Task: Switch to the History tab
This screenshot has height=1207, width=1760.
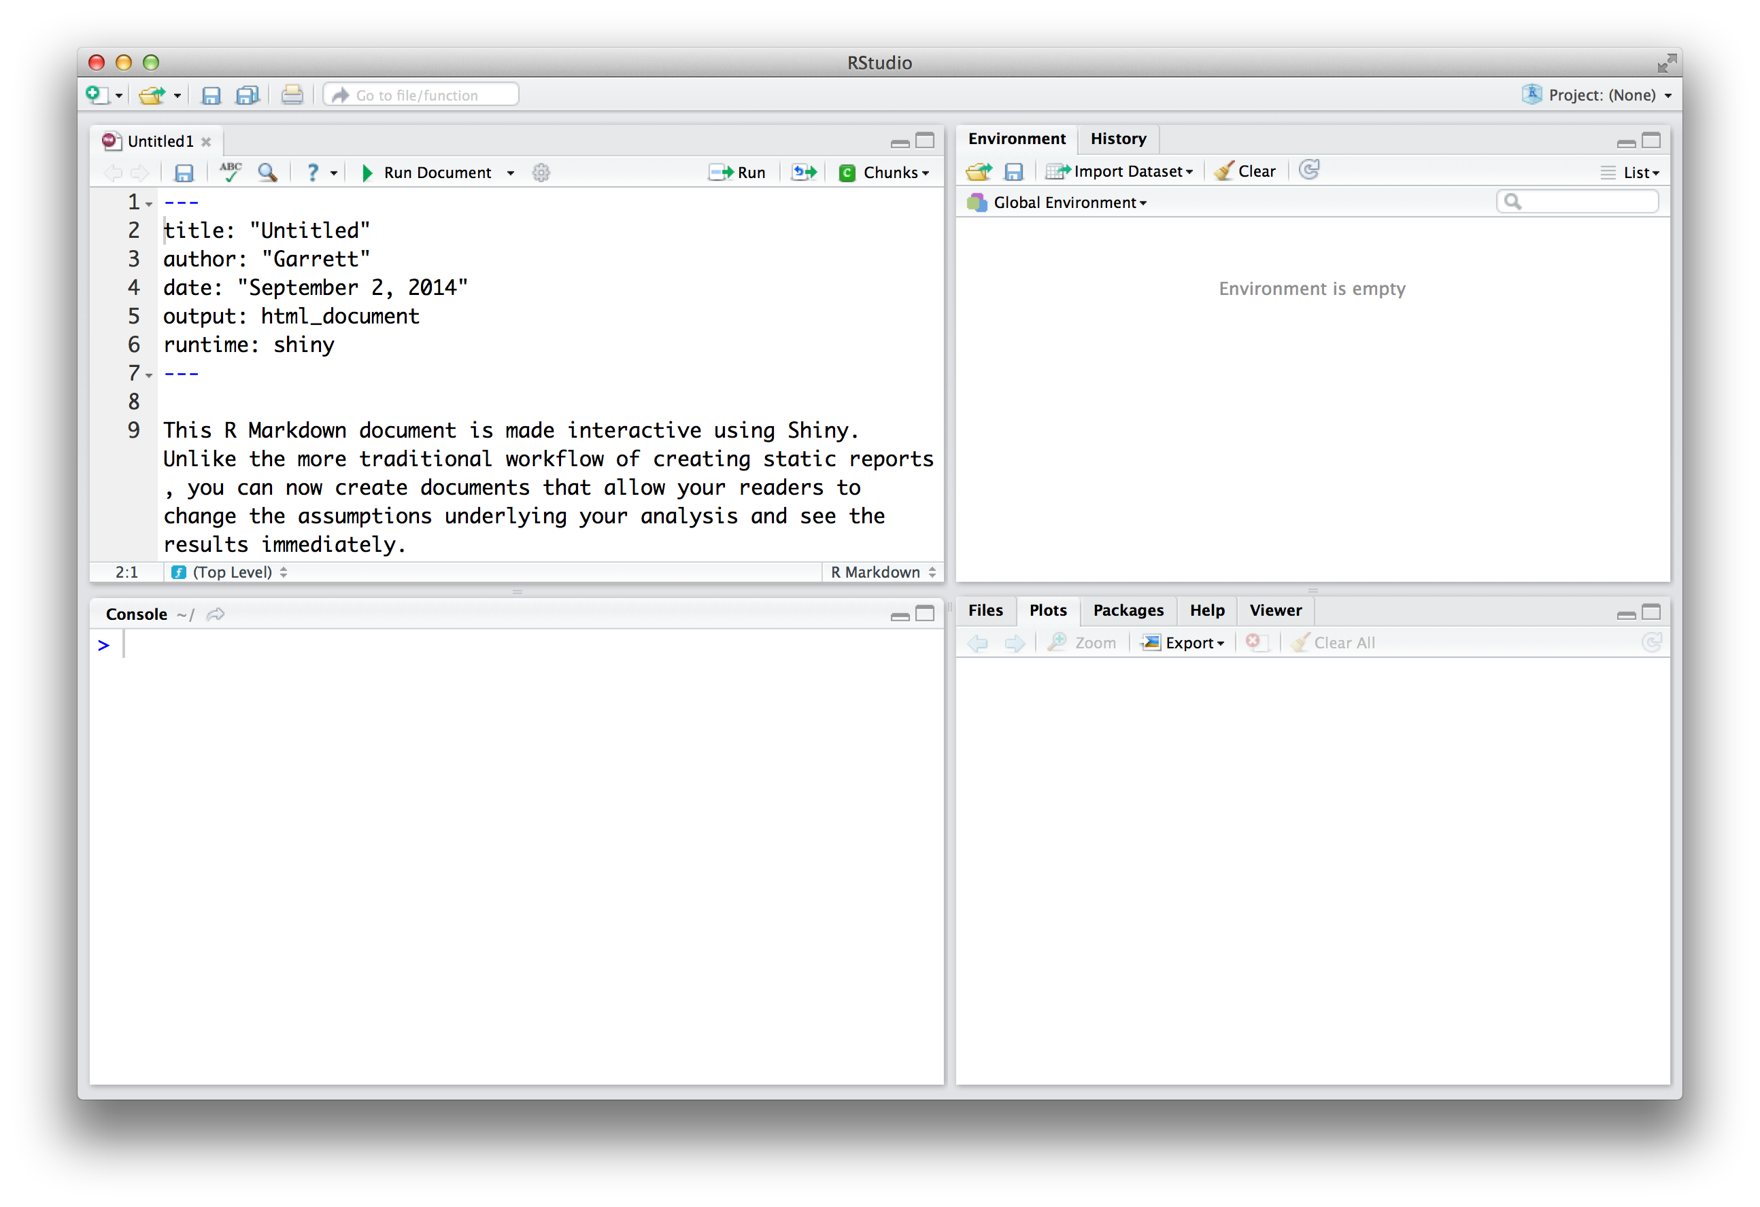Action: coord(1118,139)
